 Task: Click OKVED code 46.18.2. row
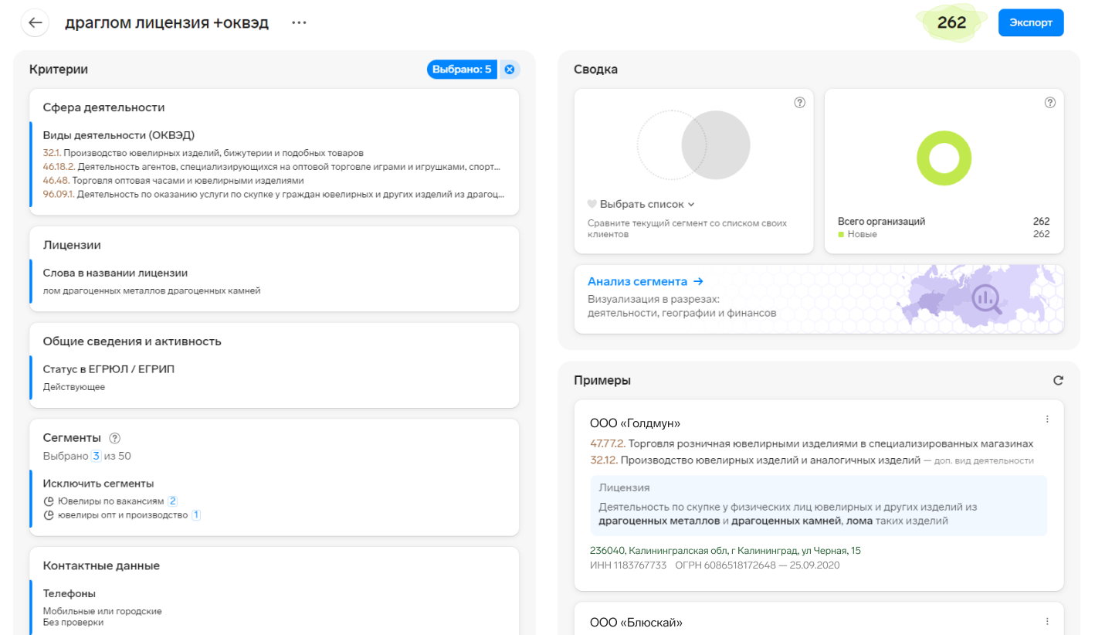(272, 167)
